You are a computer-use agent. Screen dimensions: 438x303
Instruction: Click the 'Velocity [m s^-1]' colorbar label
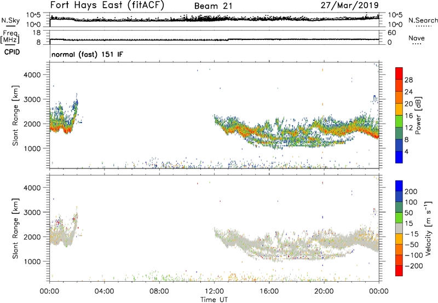pos(428,228)
